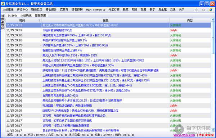216x138 pixels.
Task: Click the scrollbar up arrow of the news list
Action: [213, 20]
